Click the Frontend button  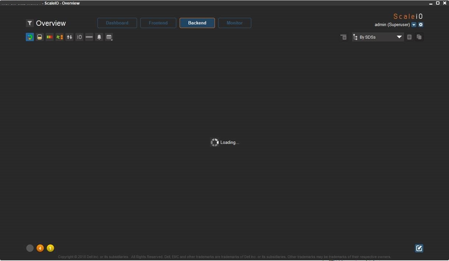[158, 22]
